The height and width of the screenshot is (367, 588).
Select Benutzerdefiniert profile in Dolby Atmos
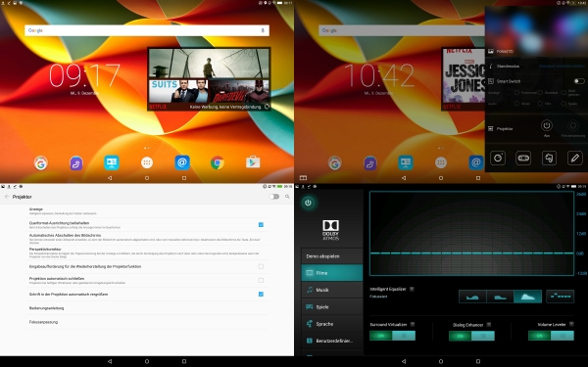point(332,341)
